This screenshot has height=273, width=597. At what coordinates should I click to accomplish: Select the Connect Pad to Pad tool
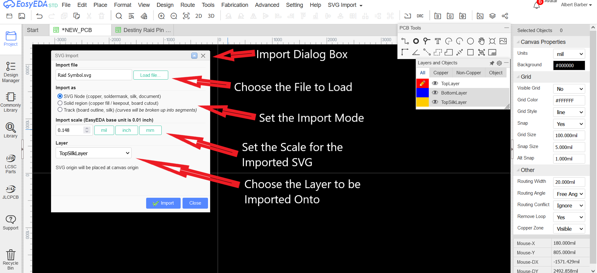click(x=427, y=52)
